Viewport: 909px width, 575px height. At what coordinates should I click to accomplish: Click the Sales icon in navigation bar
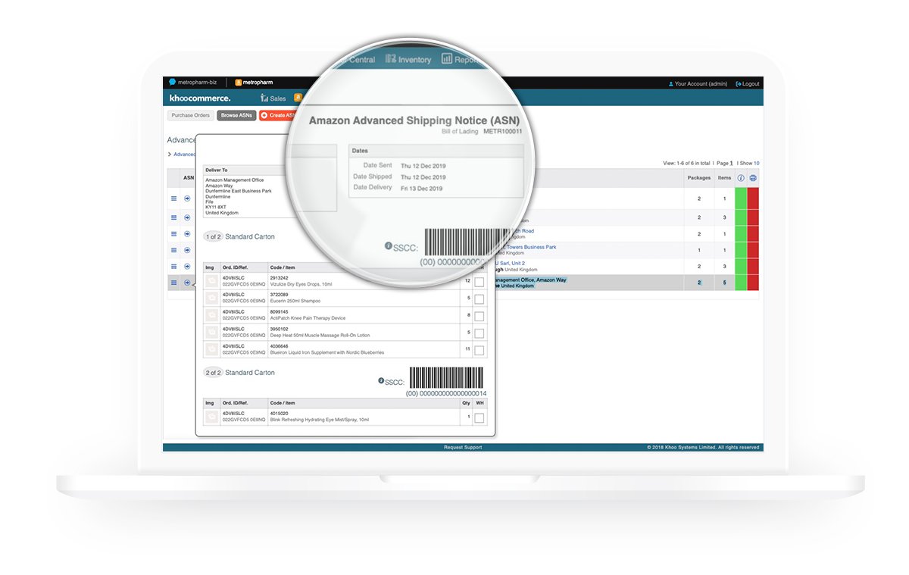tap(264, 98)
